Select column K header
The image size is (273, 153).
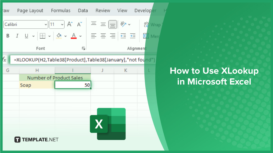tap(126, 70)
